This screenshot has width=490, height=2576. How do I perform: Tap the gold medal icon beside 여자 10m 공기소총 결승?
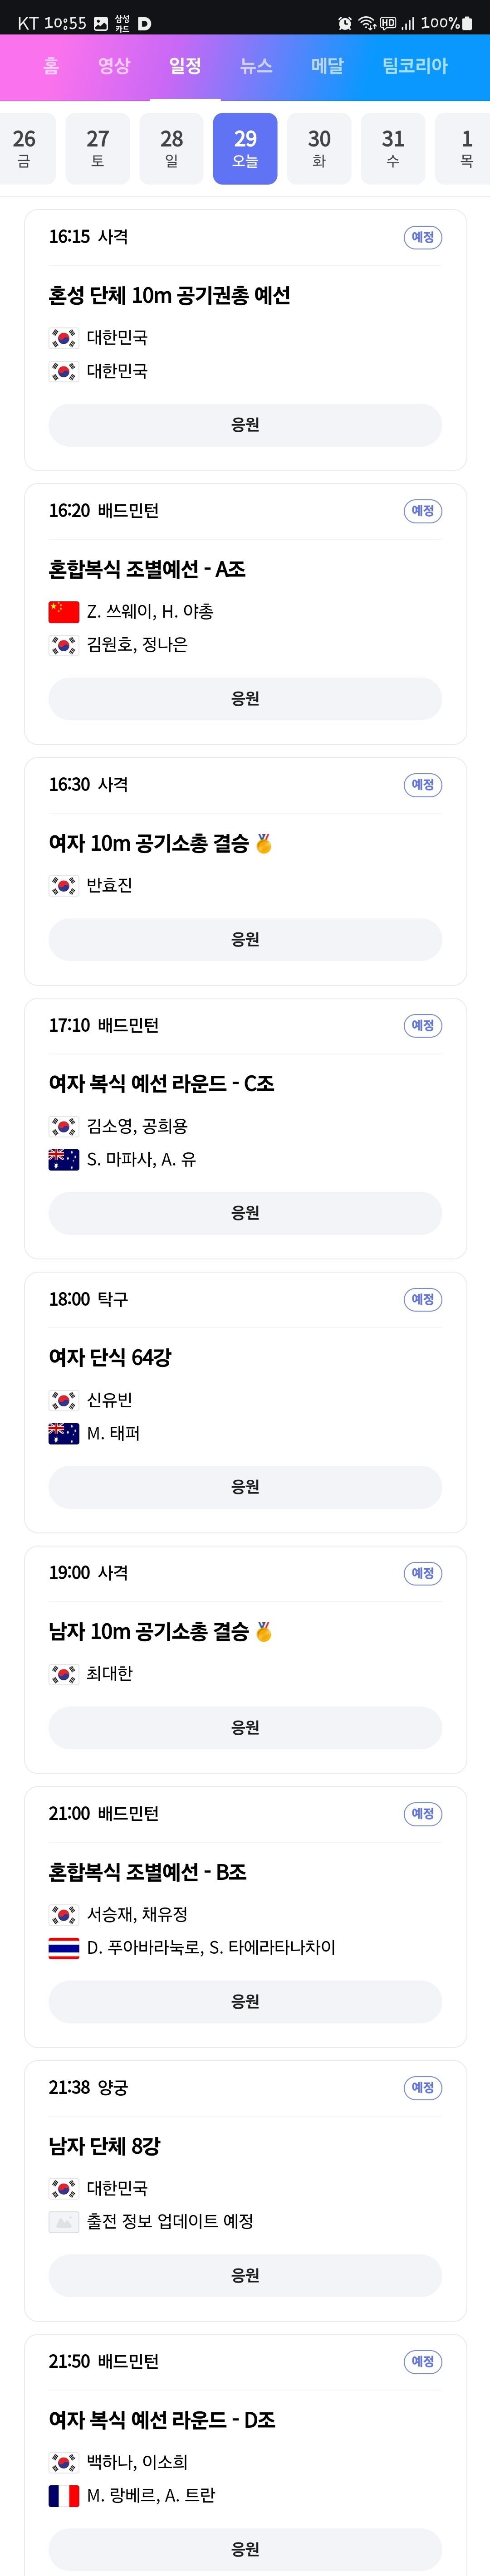coord(264,843)
